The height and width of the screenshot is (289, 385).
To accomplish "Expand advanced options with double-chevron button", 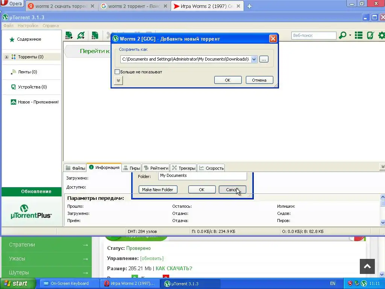I will pyautogui.click(x=118, y=81).
